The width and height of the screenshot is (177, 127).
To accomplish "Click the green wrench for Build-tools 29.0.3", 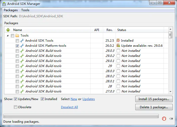I will pyautogui.click(x=22, y=51).
